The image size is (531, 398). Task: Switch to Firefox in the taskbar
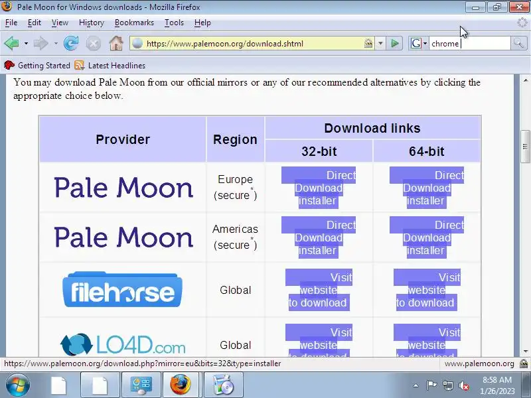(x=181, y=385)
